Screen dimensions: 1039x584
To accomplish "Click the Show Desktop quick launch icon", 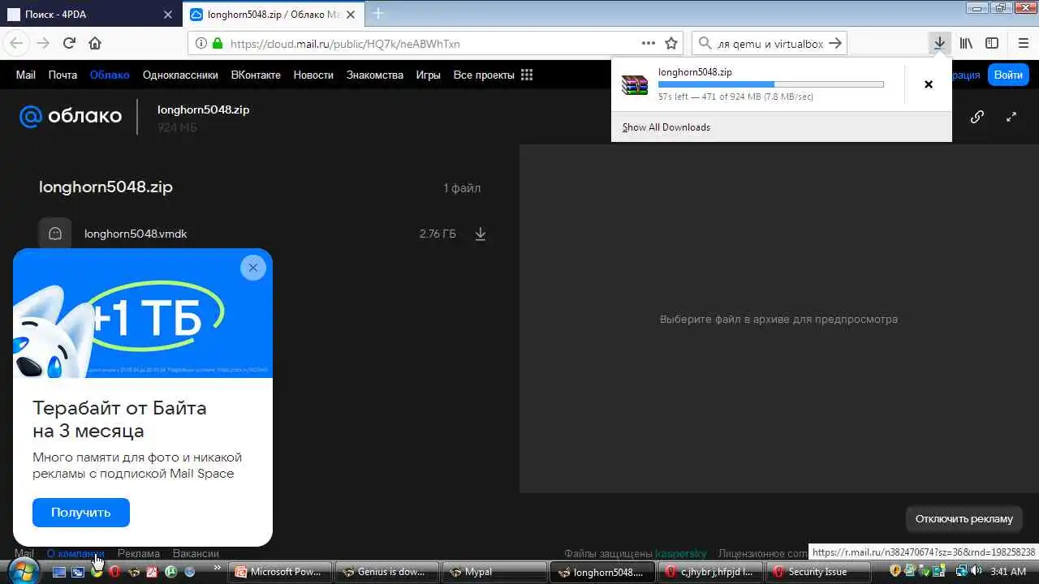I will click(59, 572).
